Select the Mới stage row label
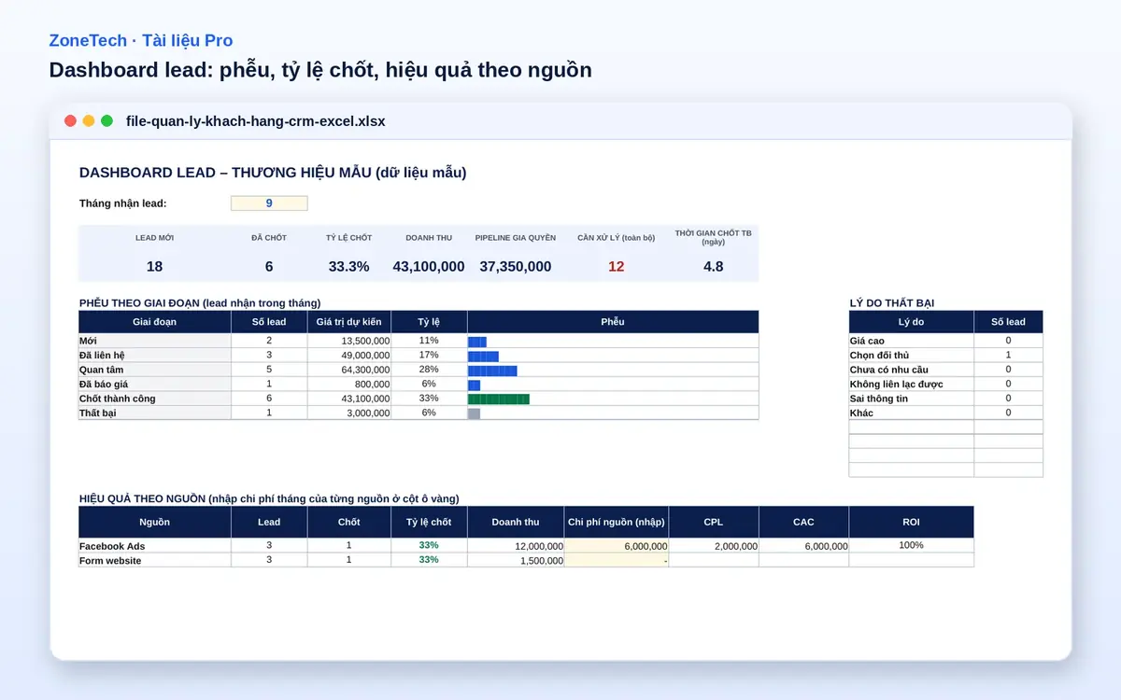 (155, 341)
